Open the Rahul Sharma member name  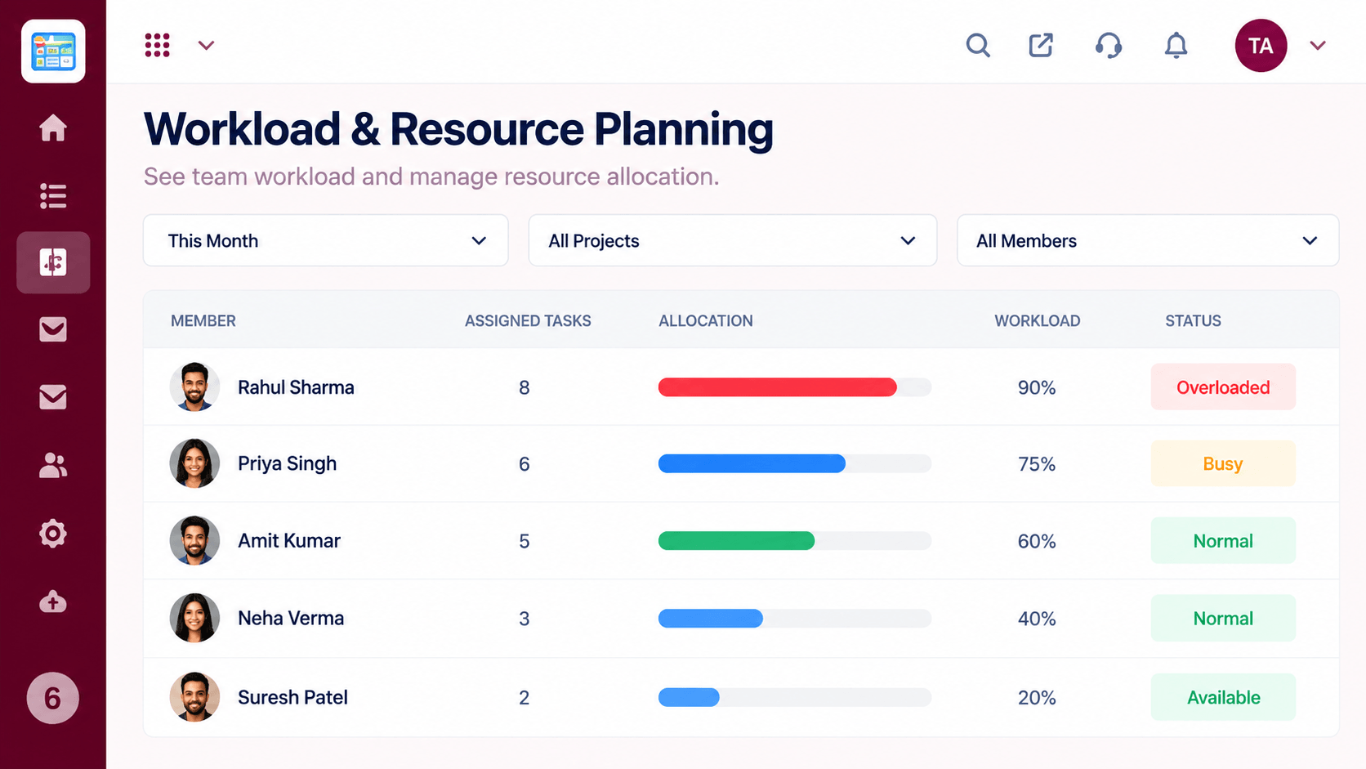(x=296, y=387)
